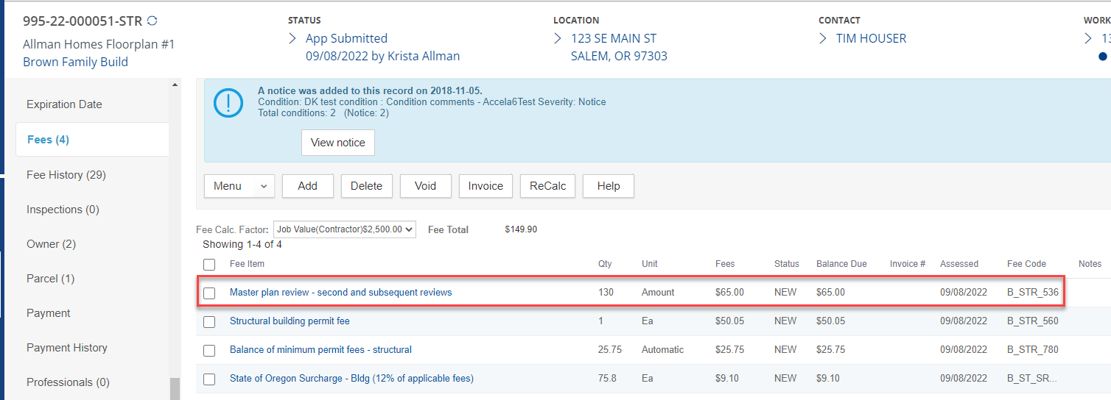The height and width of the screenshot is (400, 1111).
Task: Click the notice info exclamation icon
Action: (228, 103)
